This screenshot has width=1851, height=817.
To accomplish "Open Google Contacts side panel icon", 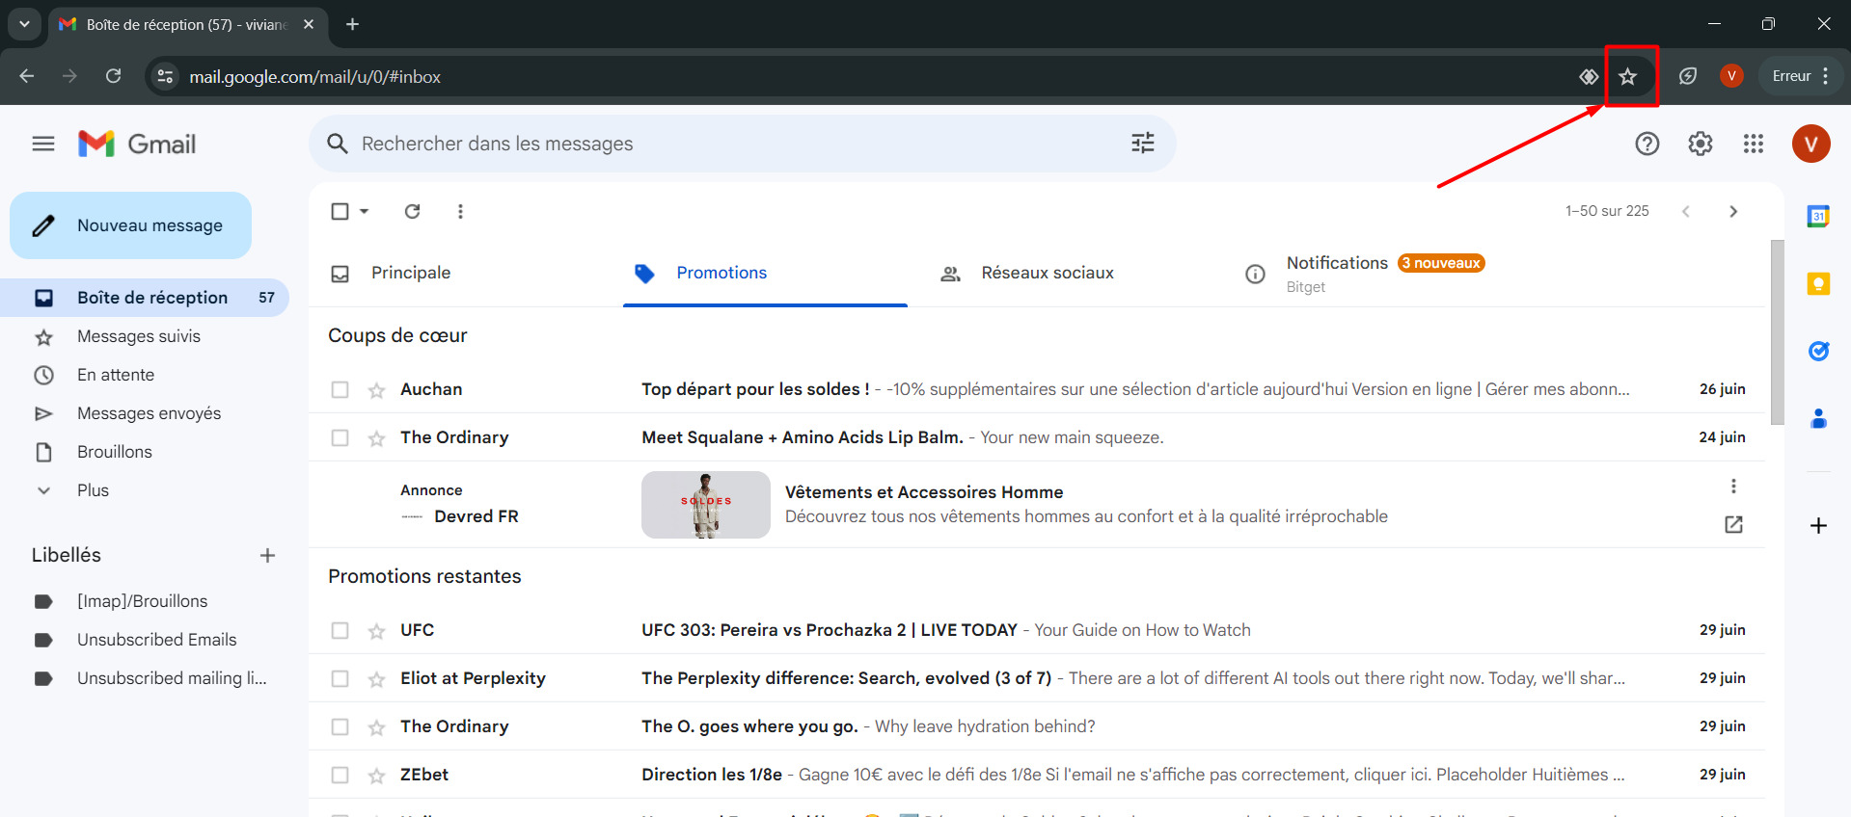I will [1818, 419].
